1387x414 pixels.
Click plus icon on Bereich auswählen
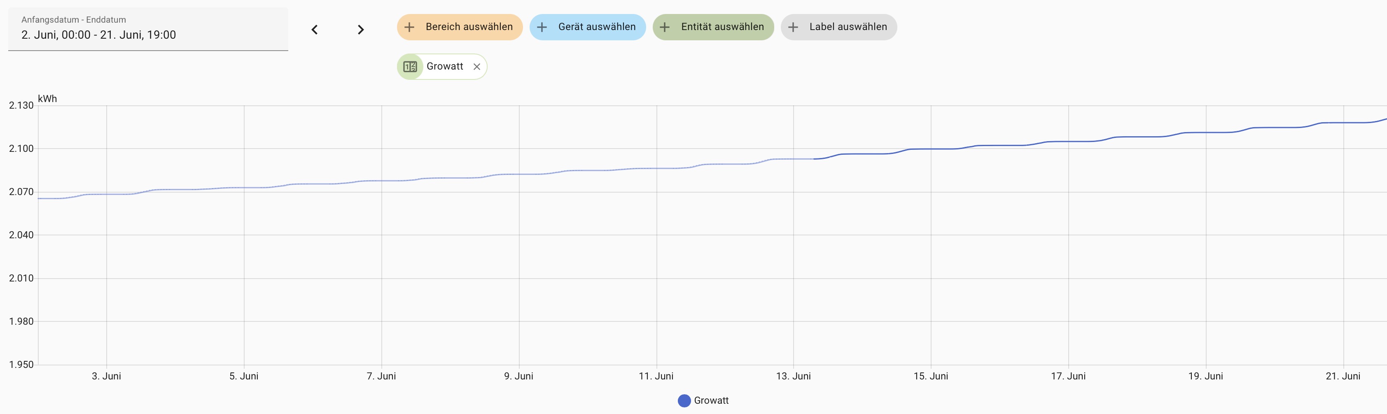409,27
